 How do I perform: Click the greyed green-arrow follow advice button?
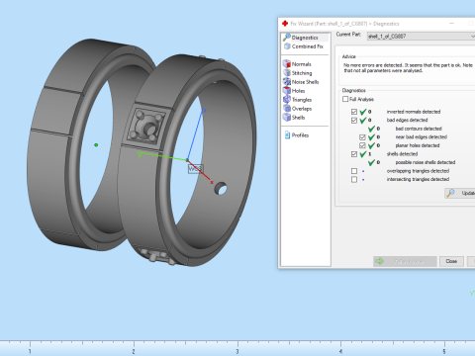point(405,261)
